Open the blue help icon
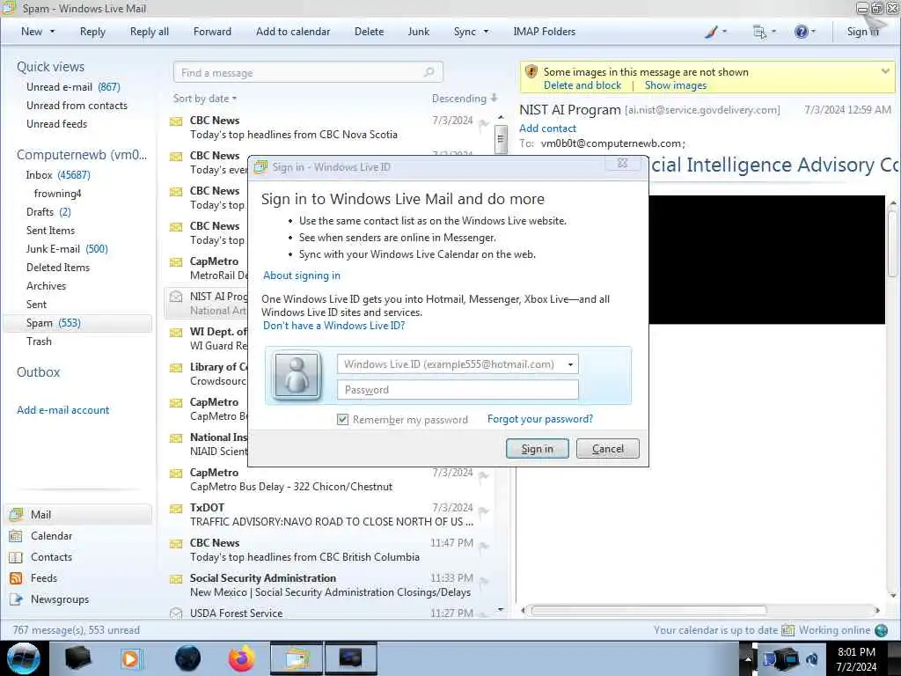This screenshot has width=901, height=676. click(801, 32)
